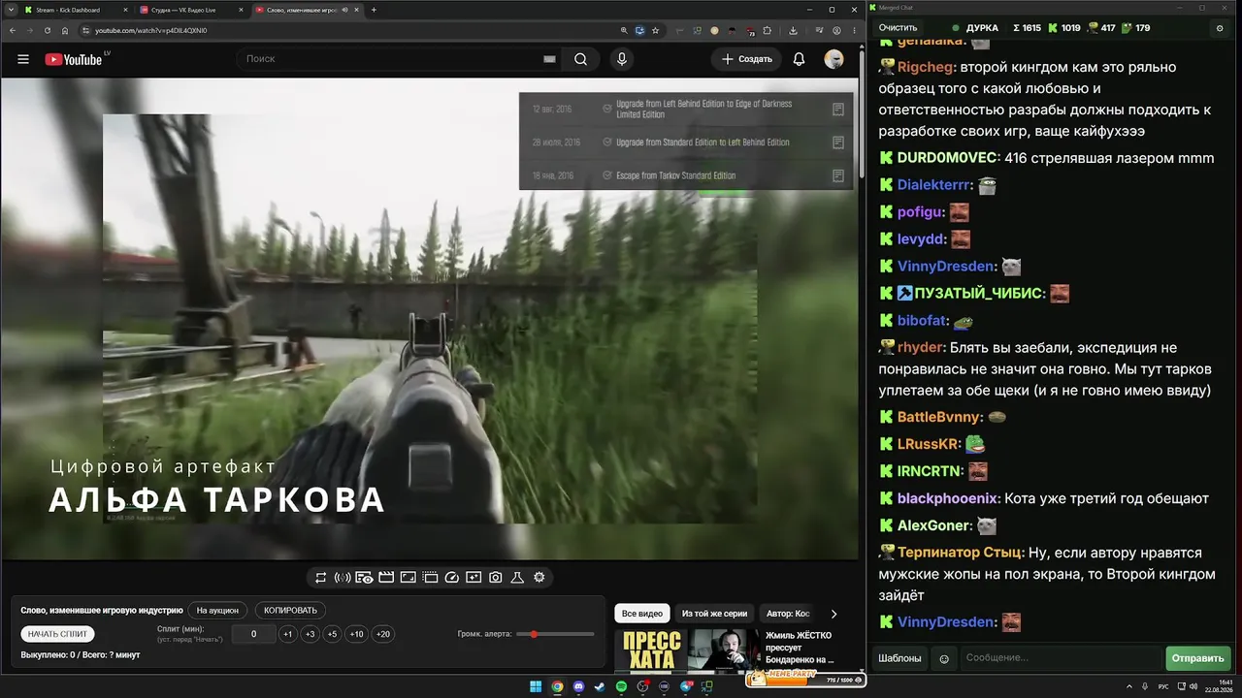Image resolution: width=1242 pixels, height=698 pixels.
Task: Add +5 minutes to split
Action: tap(332, 634)
